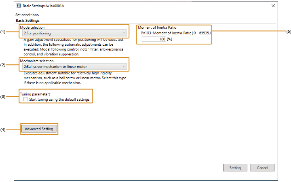This screenshot has height=182, width=291.
Task: Click the app icon in the title bar
Action: 19,6
